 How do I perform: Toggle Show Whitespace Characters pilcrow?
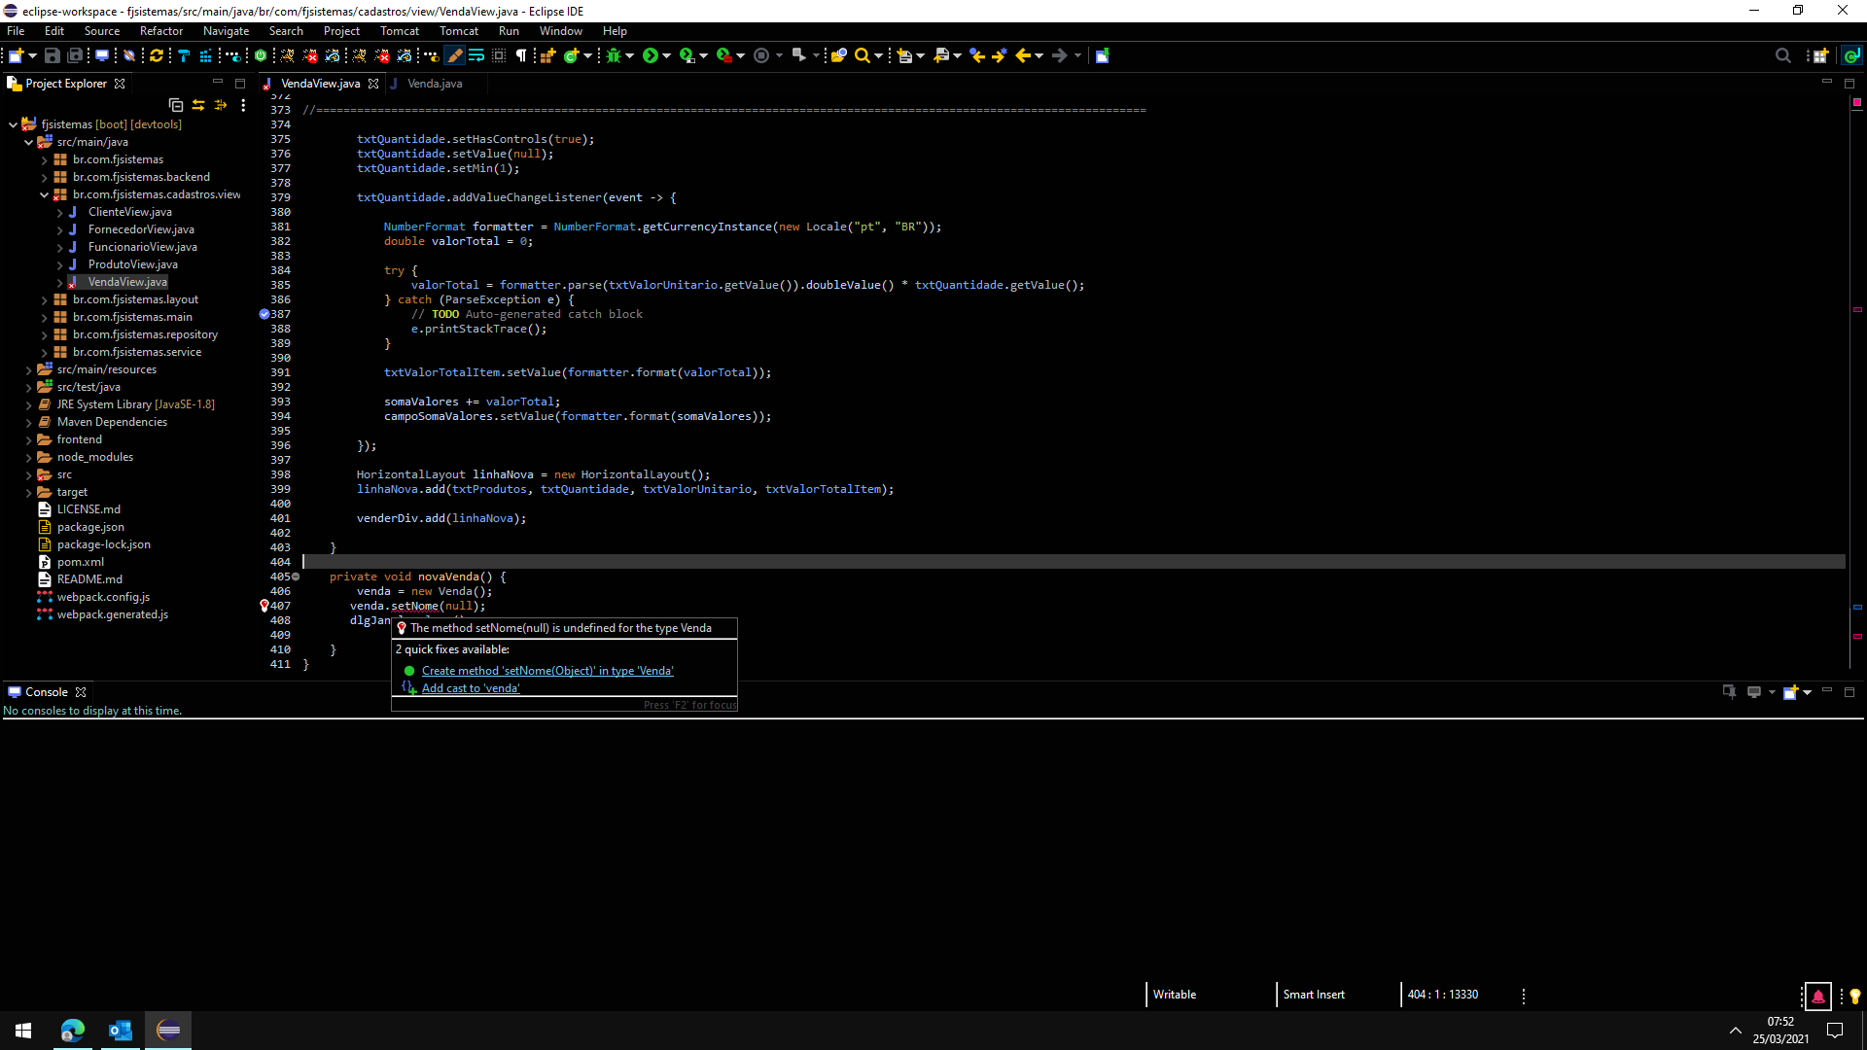[521, 55]
